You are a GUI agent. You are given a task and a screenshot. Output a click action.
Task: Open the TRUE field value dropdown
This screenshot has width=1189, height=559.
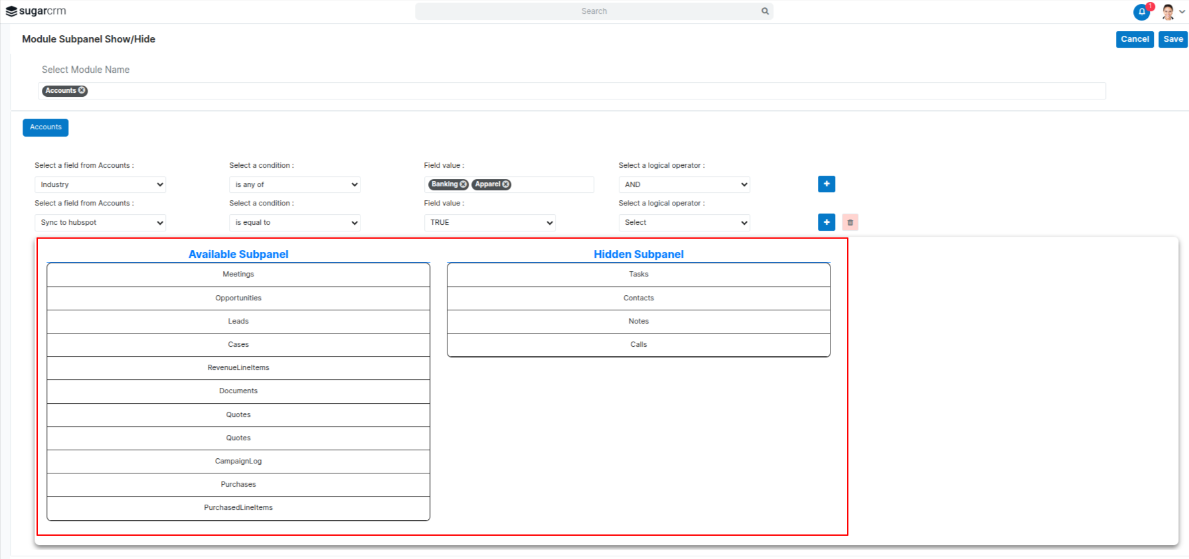(x=489, y=223)
